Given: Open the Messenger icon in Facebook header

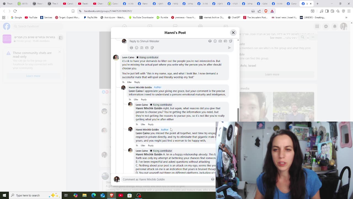Looking at the screenshot, I should (326, 26).
